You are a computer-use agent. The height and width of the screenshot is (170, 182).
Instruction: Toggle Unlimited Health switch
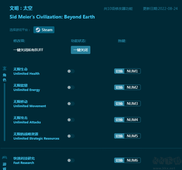coord(71,71)
